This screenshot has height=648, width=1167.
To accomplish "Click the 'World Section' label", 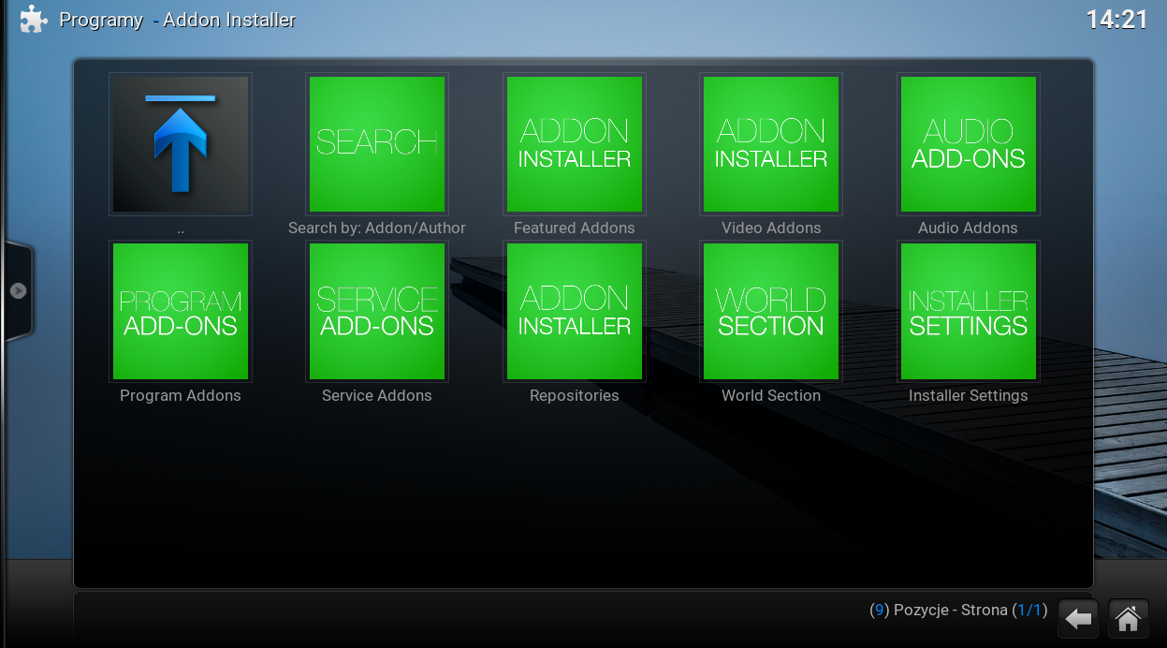I will click(x=771, y=395).
